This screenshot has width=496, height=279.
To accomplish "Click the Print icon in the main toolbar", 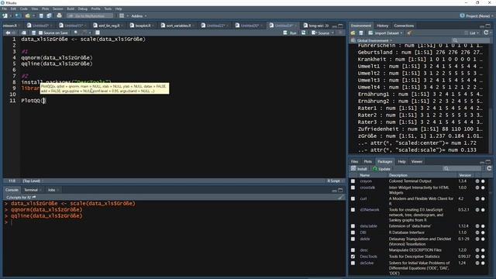I will (x=59, y=15).
